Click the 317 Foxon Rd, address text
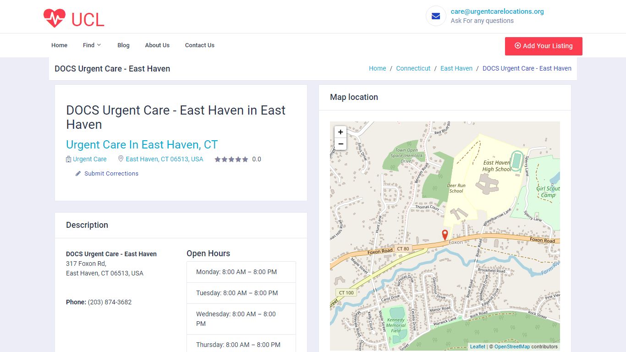 [86, 264]
